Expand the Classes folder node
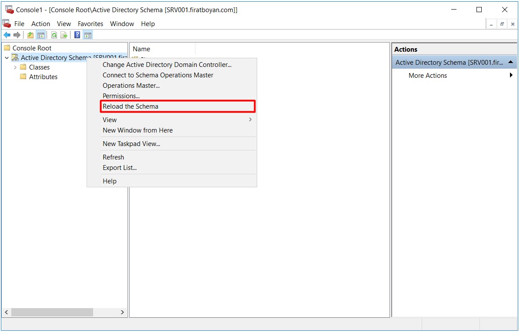520x332 pixels. pyautogui.click(x=15, y=67)
